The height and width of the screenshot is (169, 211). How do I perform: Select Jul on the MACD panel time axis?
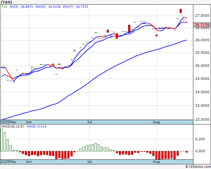pyautogui.click(x=89, y=162)
